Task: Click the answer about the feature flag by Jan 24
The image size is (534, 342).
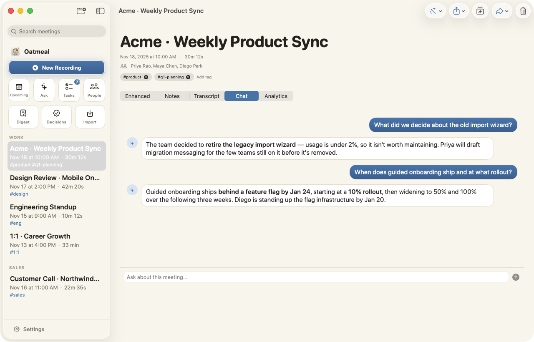Action: 317,196
